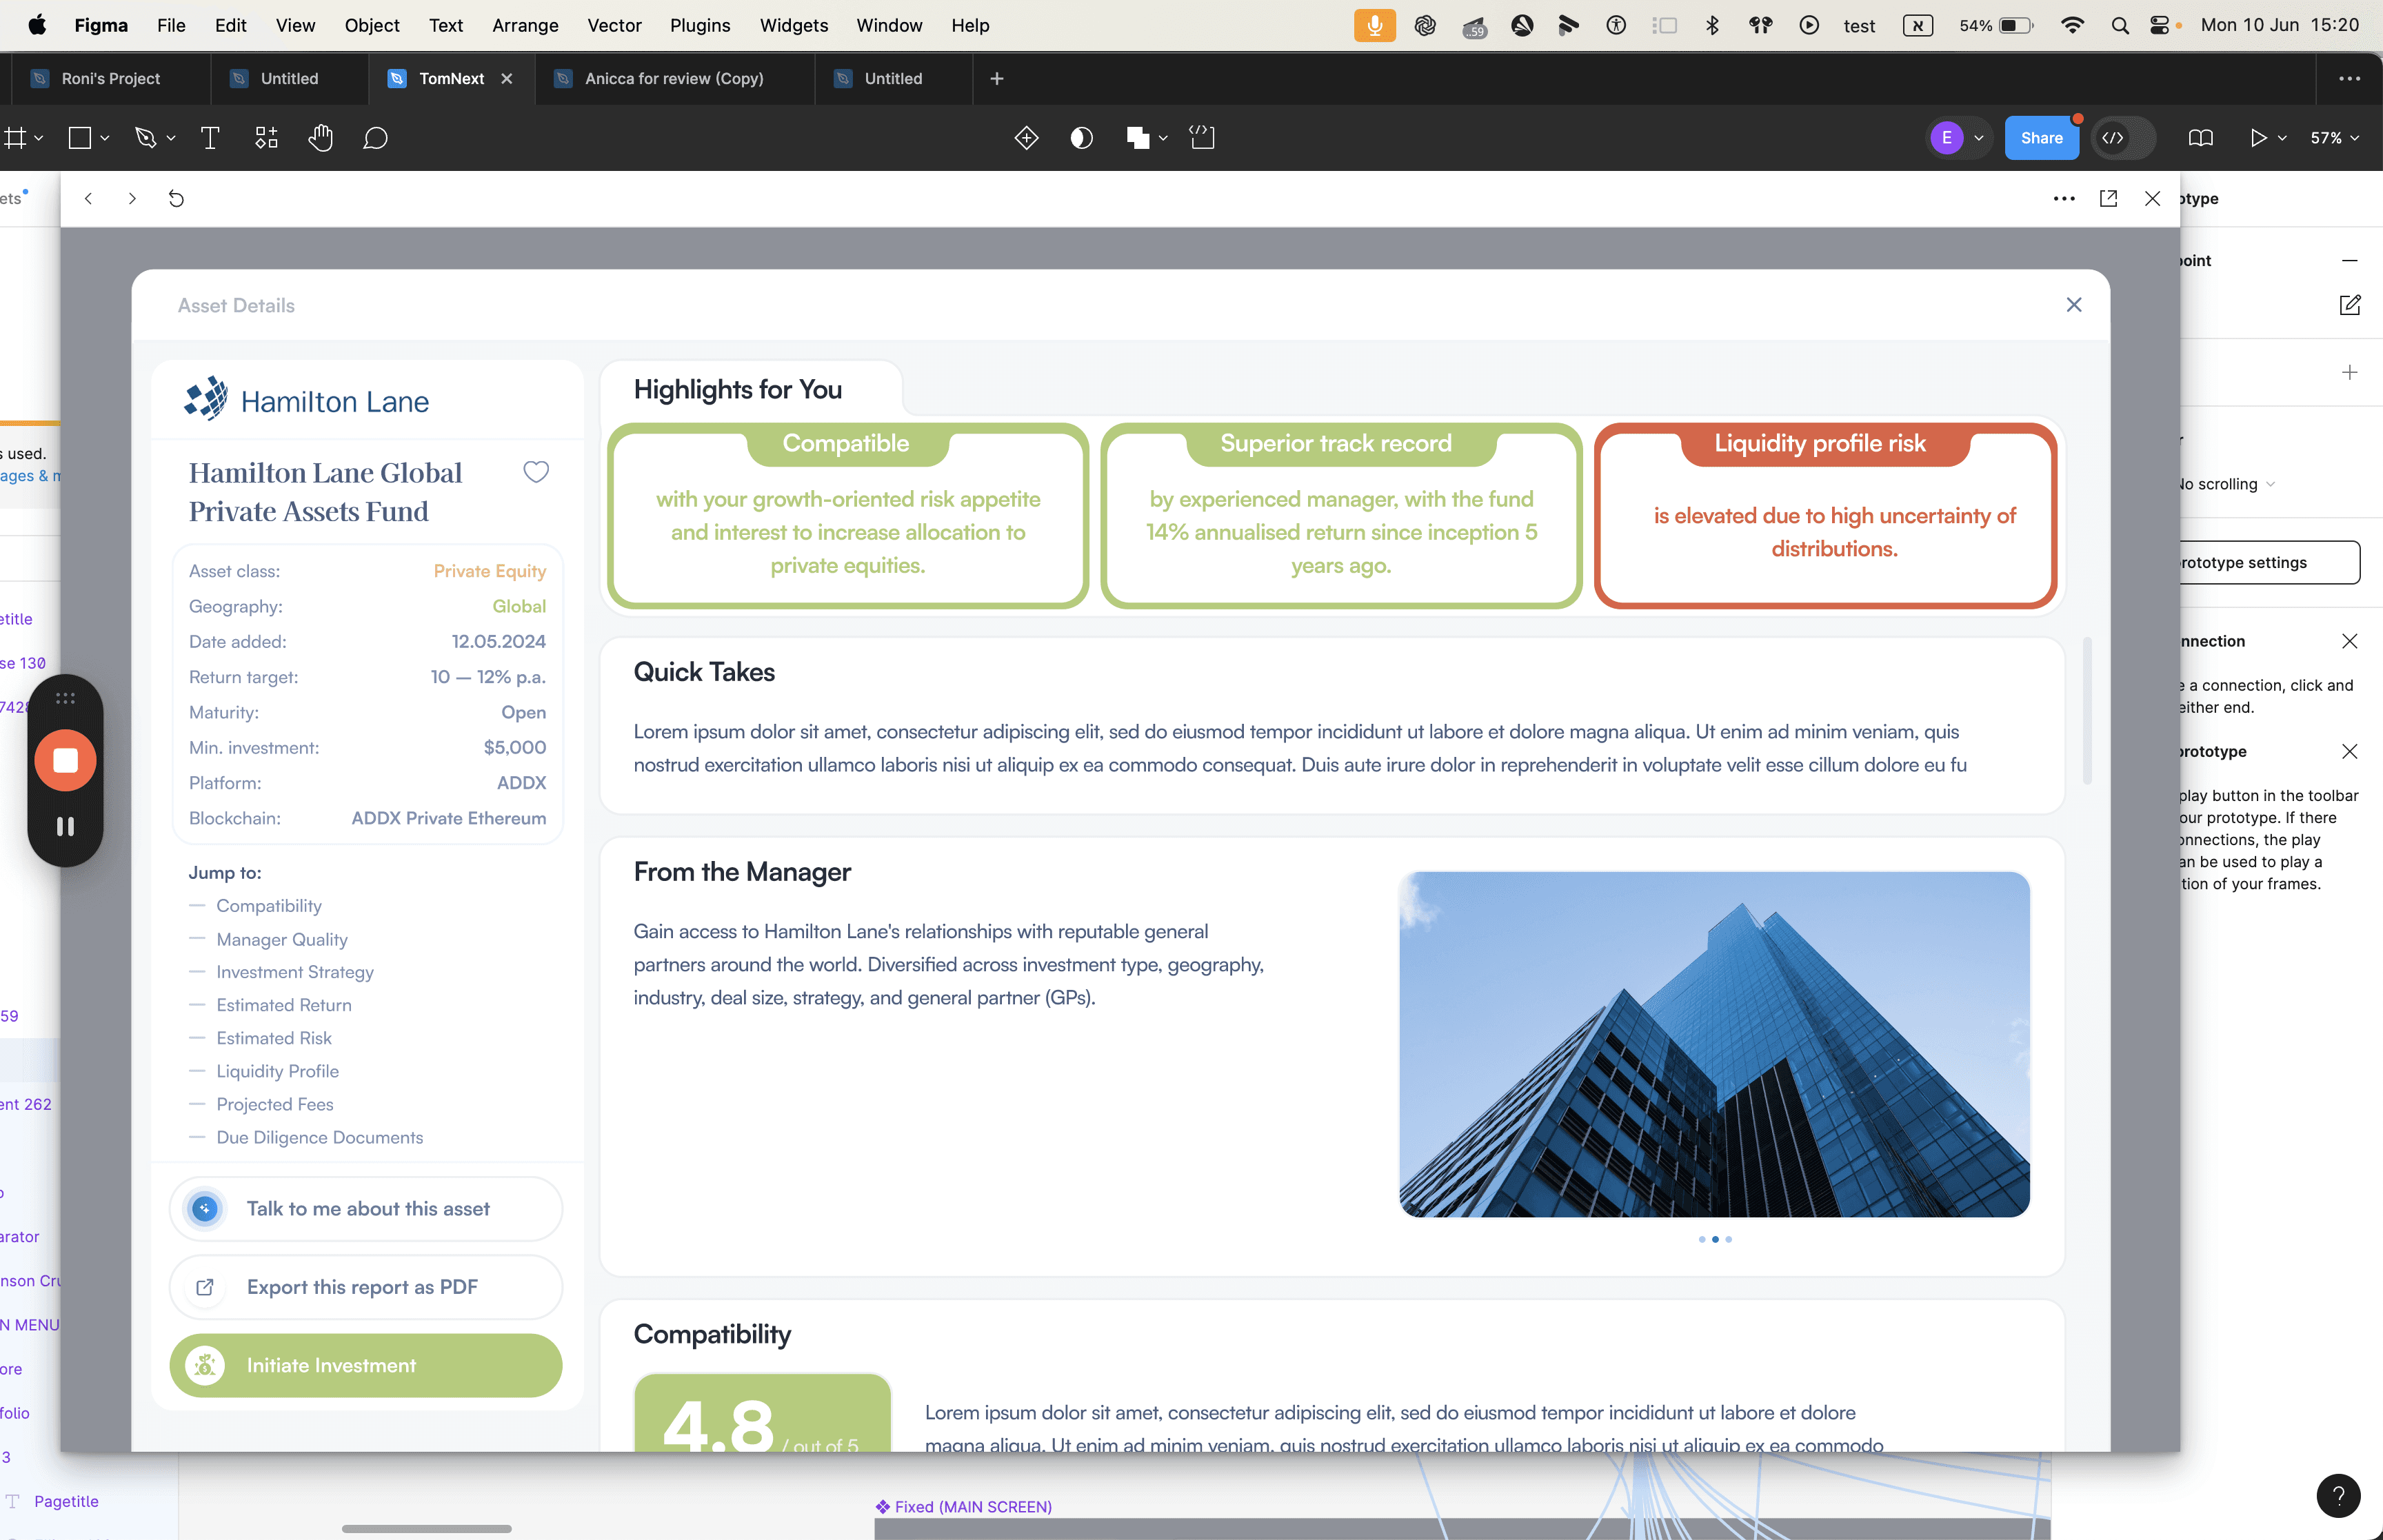This screenshot has height=1540, width=2383.
Task: Close the inline prototype preview
Action: (x=2153, y=199)
